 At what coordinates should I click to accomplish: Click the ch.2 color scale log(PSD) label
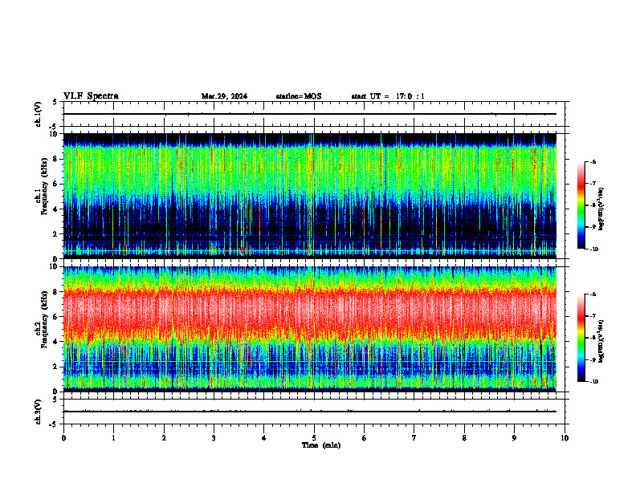pos(601,341)
